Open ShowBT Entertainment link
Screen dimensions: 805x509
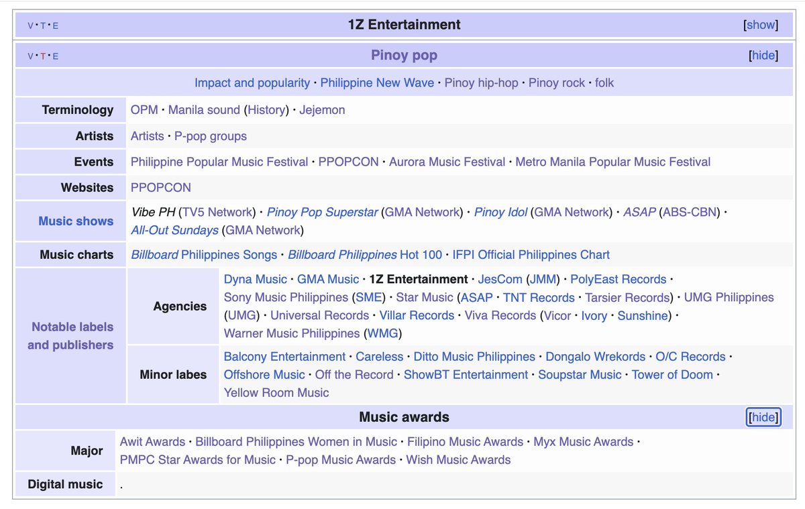coord(466,375)
